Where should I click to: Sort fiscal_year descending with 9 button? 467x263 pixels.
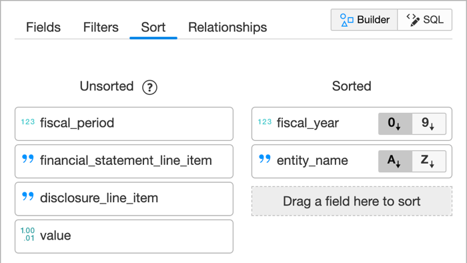coord(429,123)
